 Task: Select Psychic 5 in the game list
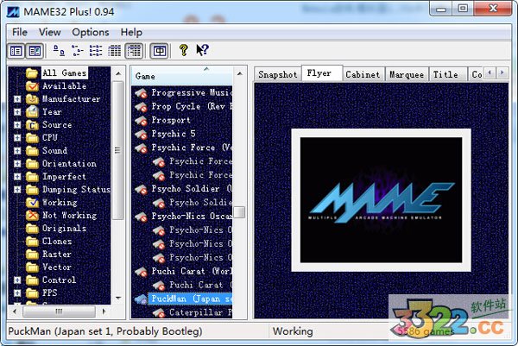tap(173, 134)
